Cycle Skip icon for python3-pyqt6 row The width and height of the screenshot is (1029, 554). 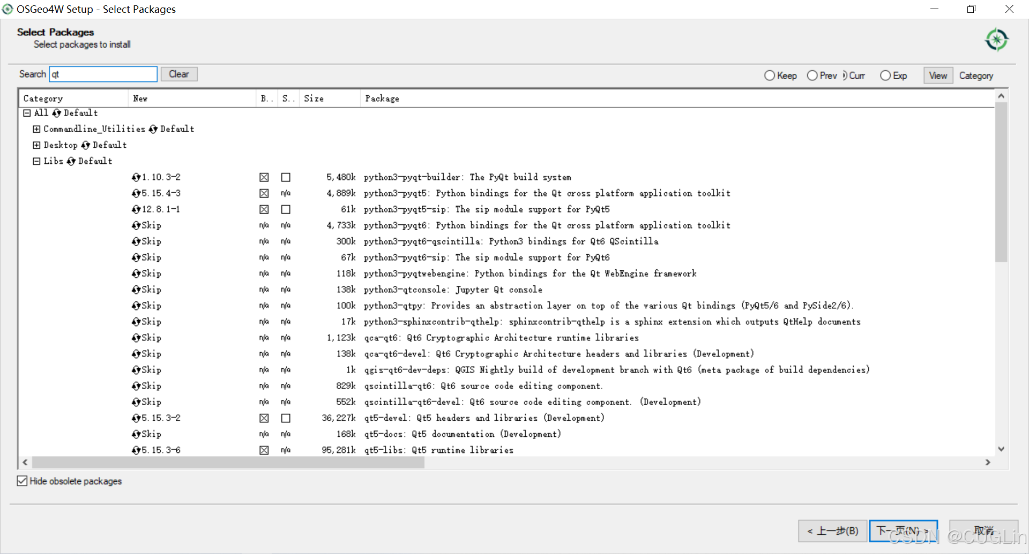(x=136, y=225)
